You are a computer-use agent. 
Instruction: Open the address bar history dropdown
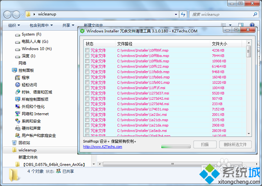click(x=176, y=15)
